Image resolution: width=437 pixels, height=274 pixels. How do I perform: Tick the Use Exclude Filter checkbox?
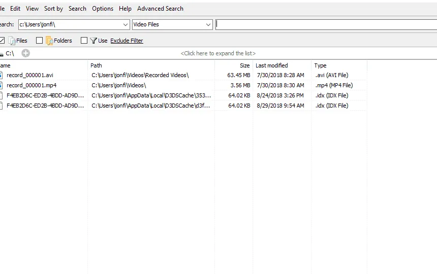click(84, 41)
